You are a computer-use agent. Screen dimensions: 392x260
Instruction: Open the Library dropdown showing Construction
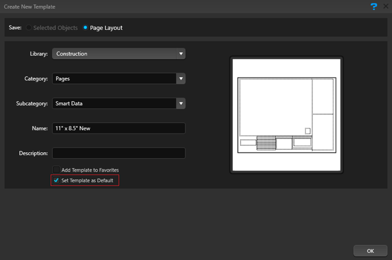(119, 53)
